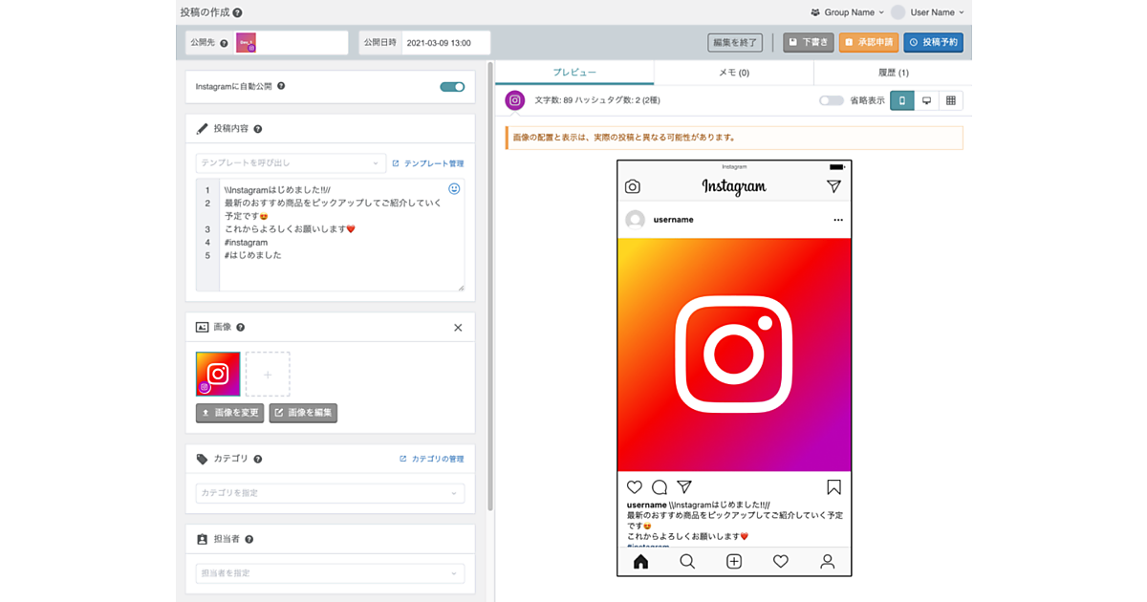
Task: Click username avatar in Instagram preview
Action: [x=635, y=220]
